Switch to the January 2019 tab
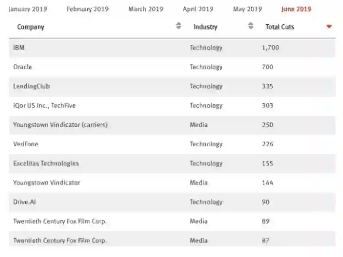343x257 pixels. [x=27, y=9]
